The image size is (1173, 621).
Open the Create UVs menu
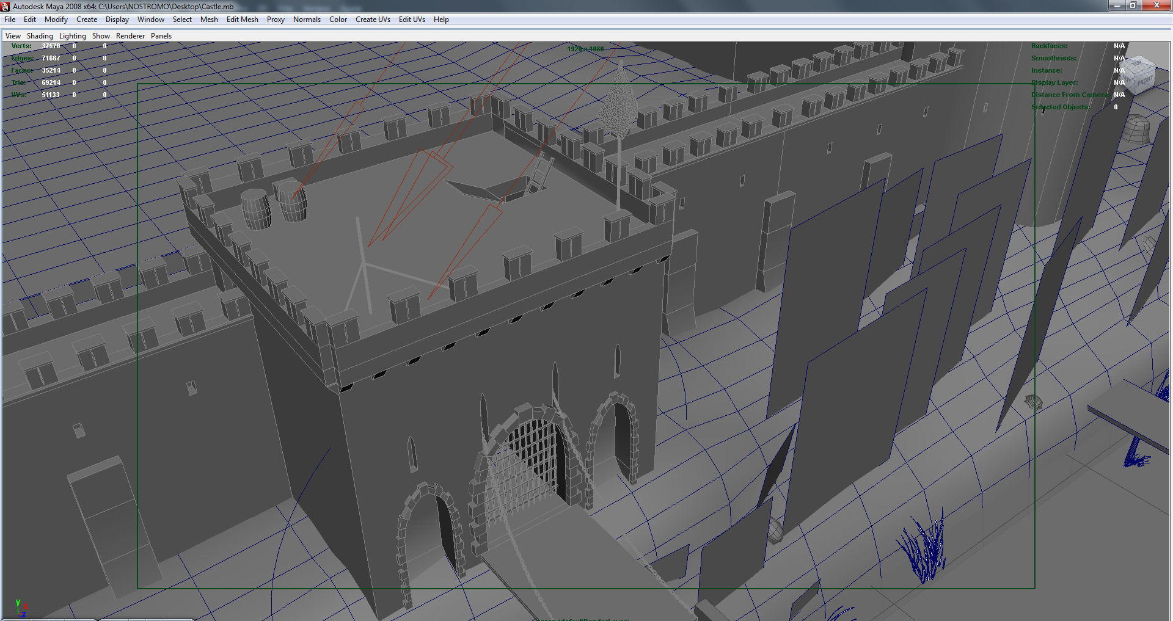(373, 20)
